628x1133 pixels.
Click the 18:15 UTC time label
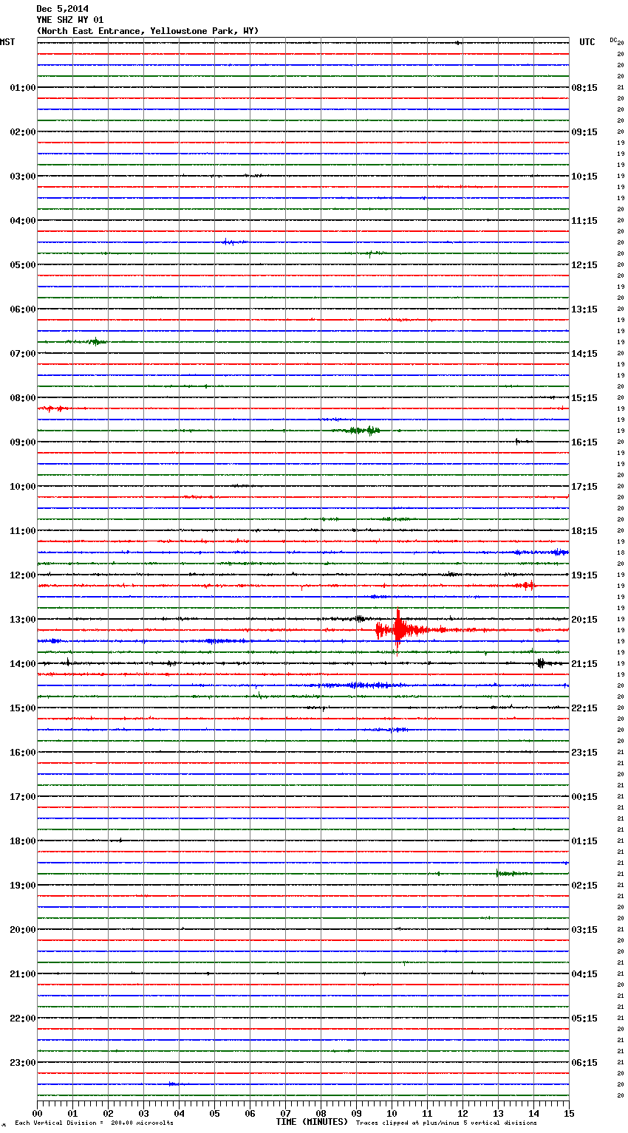click(x=584, y=531)
